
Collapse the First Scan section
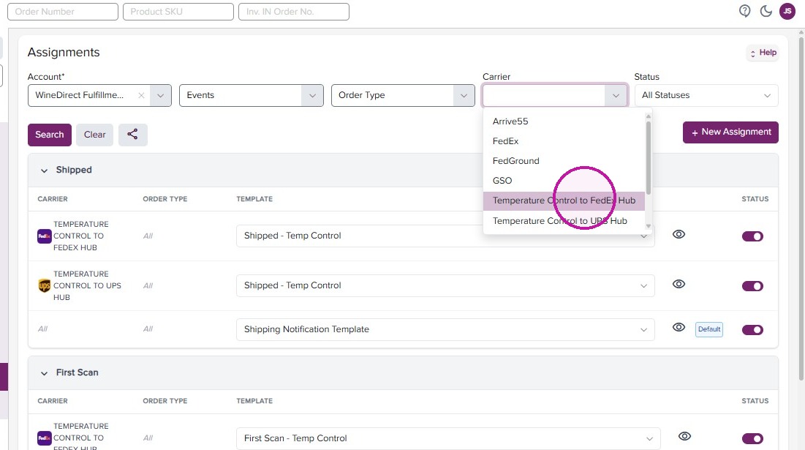tap(44, 373)
